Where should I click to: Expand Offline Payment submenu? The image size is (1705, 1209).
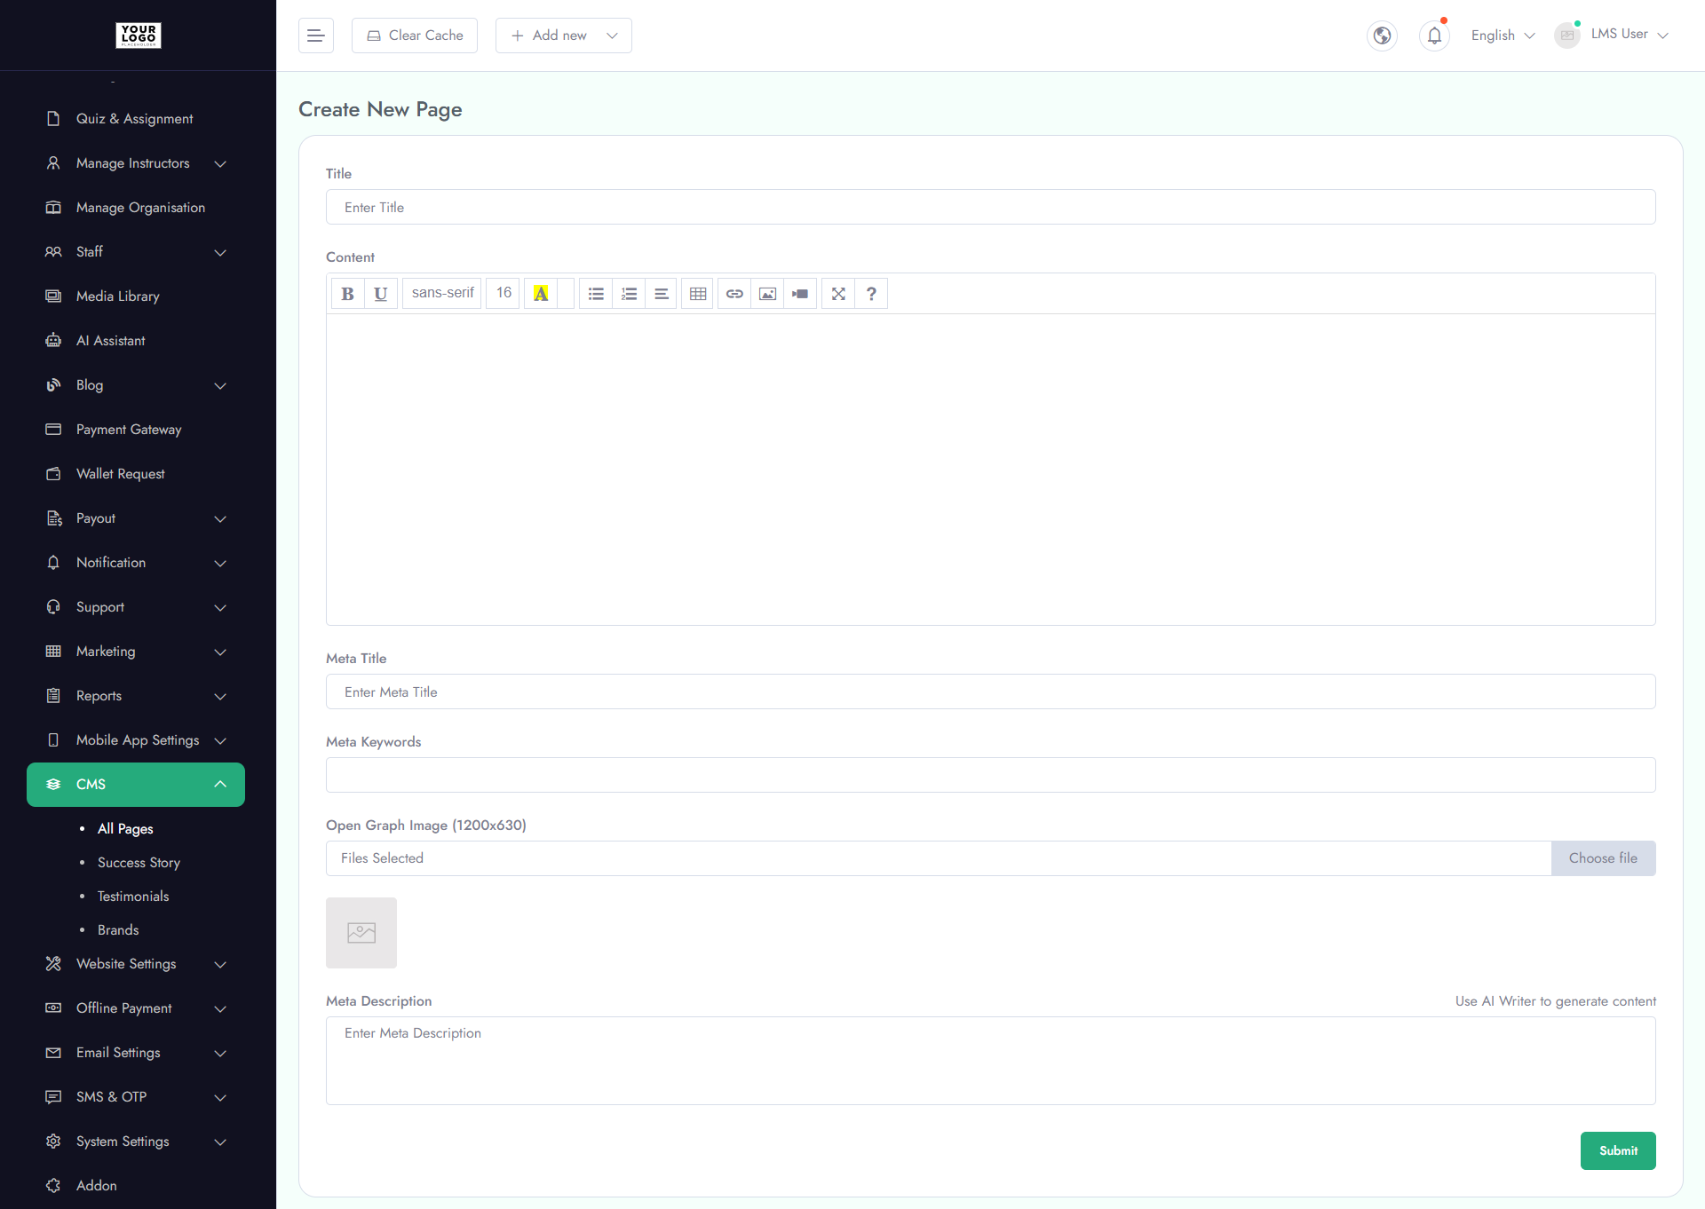click(136, 1008)
